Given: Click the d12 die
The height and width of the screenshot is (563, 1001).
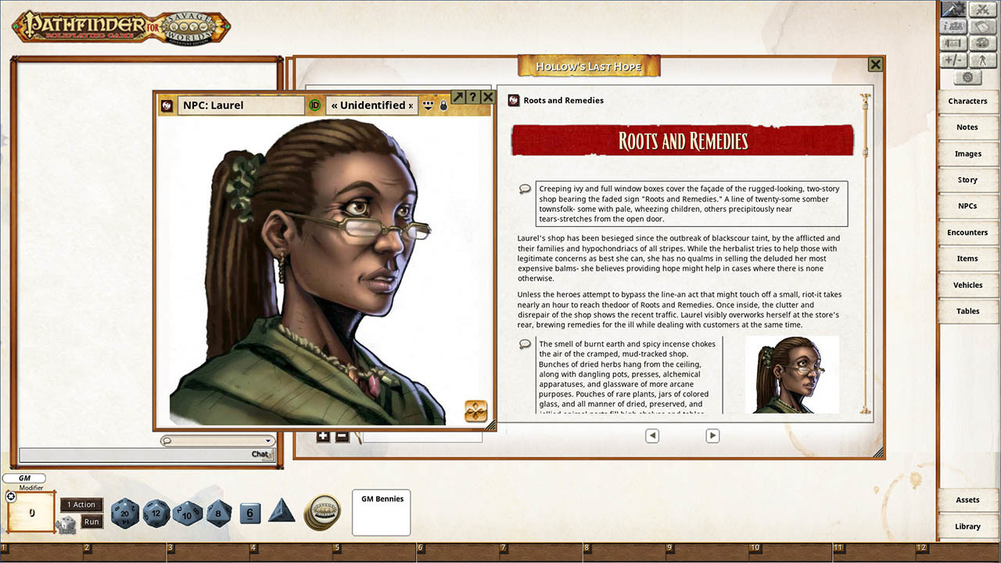Looking at the screenshot, I should click(156, 513).
